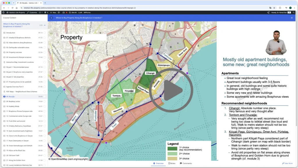Screen dimensions: 298x168
Task: Open LLAR in the admin bar
Action: tap(80, 13)
